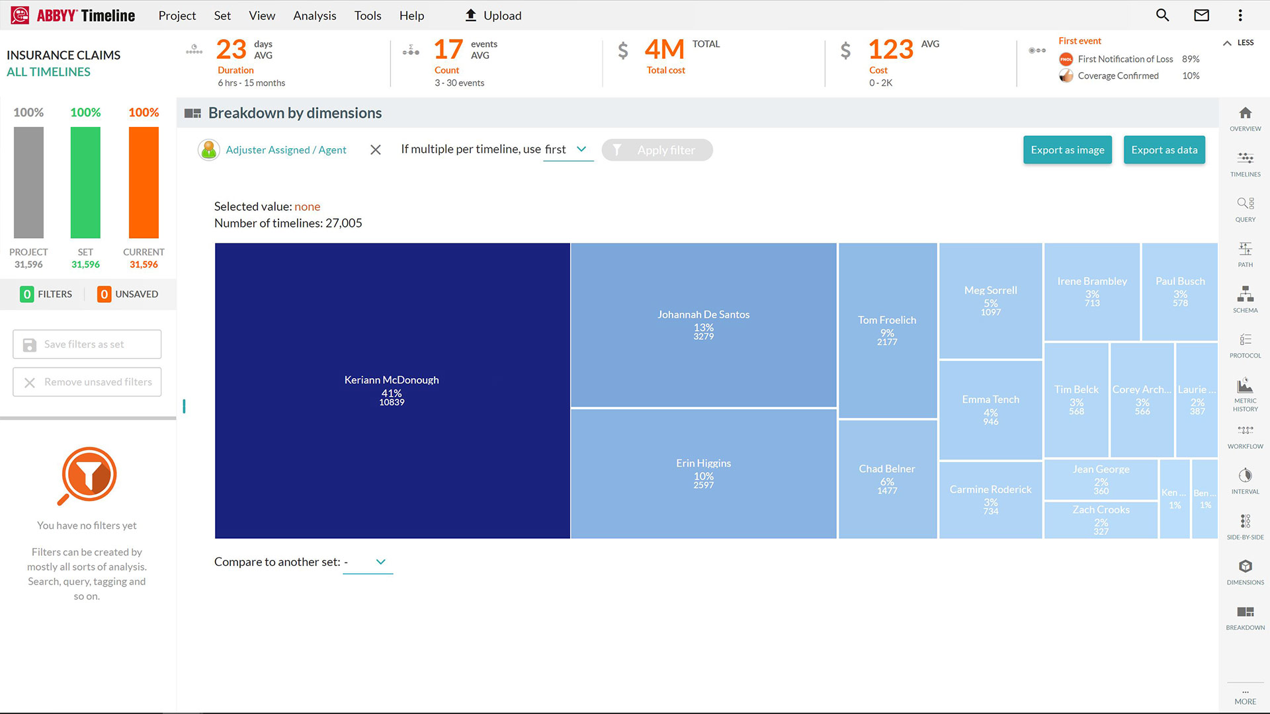Viewport: 1270px width, 714px height.
Task: Select the Carmine Roderick treemap tile
Action: (991, 500)
